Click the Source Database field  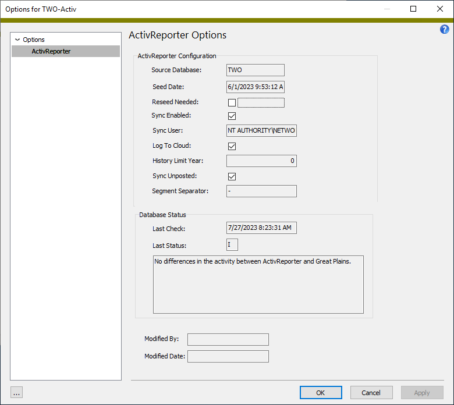[256, 70]
